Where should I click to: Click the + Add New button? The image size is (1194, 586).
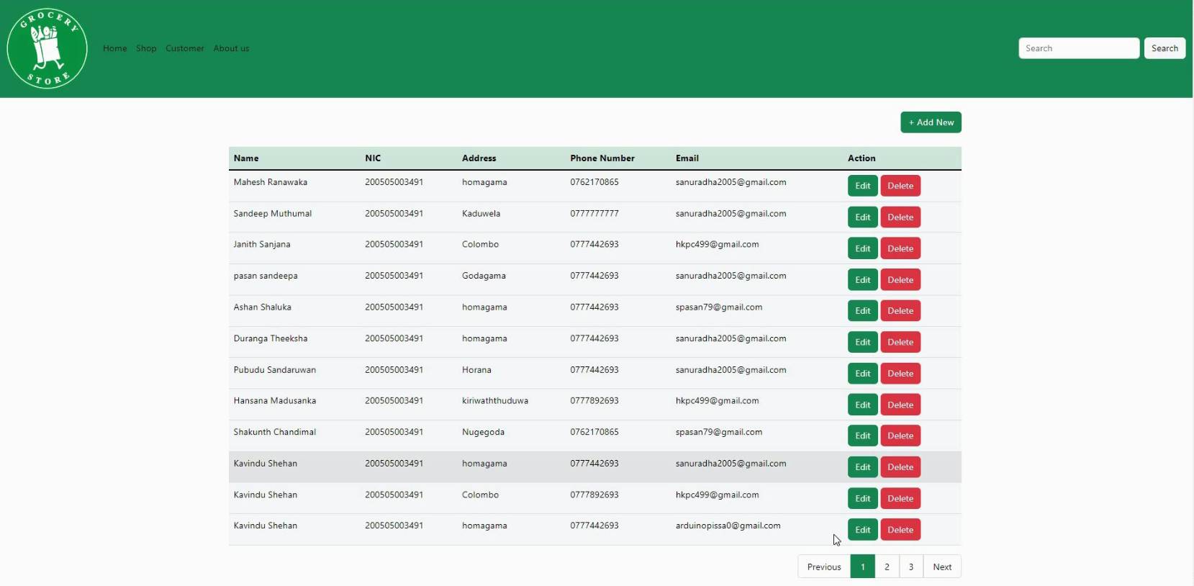[931, 122]
